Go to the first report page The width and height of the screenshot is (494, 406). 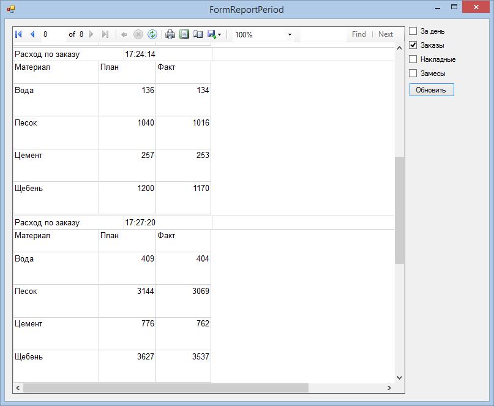18,34
